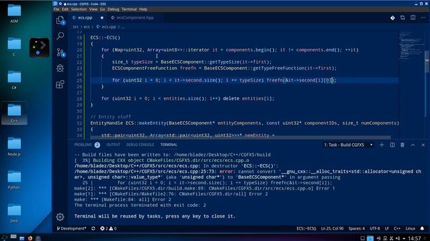Open the View menu
The width and height of the screenshot is (430, 241).
coord(93,9)
